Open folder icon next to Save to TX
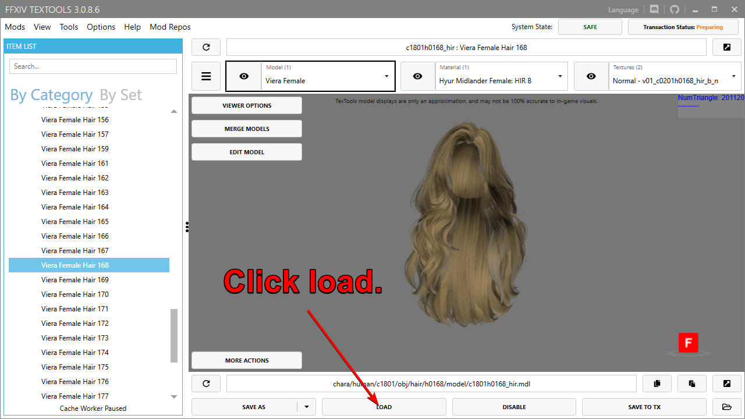Screen dimensions: 745x419 point(726,407)
